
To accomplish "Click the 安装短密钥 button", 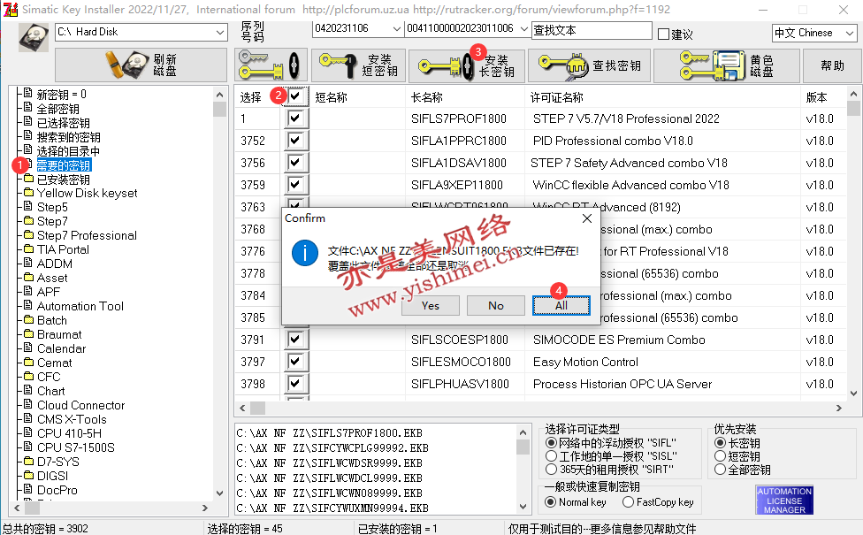I will tap(358, 65).
